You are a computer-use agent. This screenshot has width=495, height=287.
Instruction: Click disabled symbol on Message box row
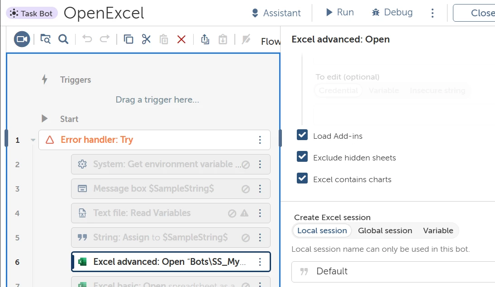tap(246, 189)
